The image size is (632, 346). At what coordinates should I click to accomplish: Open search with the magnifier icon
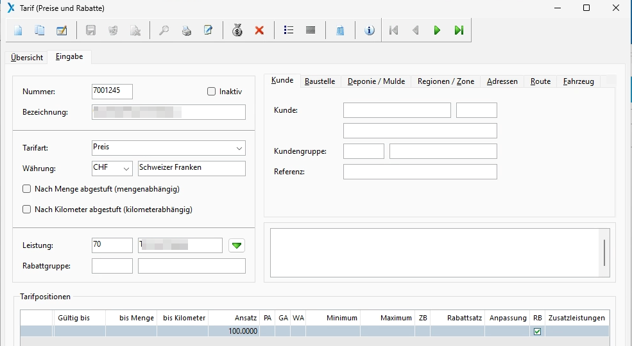[x=164, y=30]
